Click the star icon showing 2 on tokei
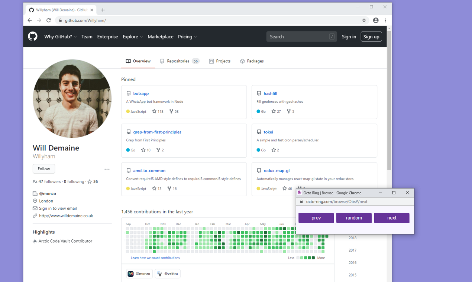472x282 pixels. [274, 150]
